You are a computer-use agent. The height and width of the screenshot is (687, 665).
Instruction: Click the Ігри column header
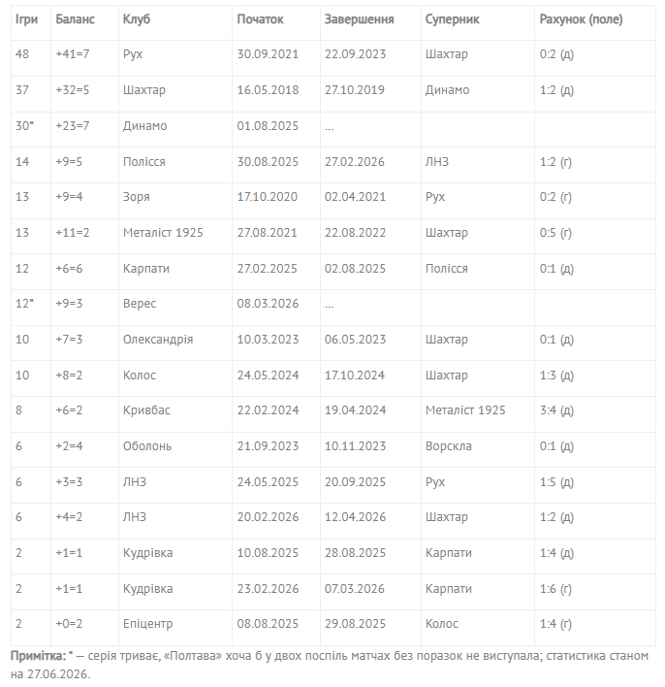[31, 20]
